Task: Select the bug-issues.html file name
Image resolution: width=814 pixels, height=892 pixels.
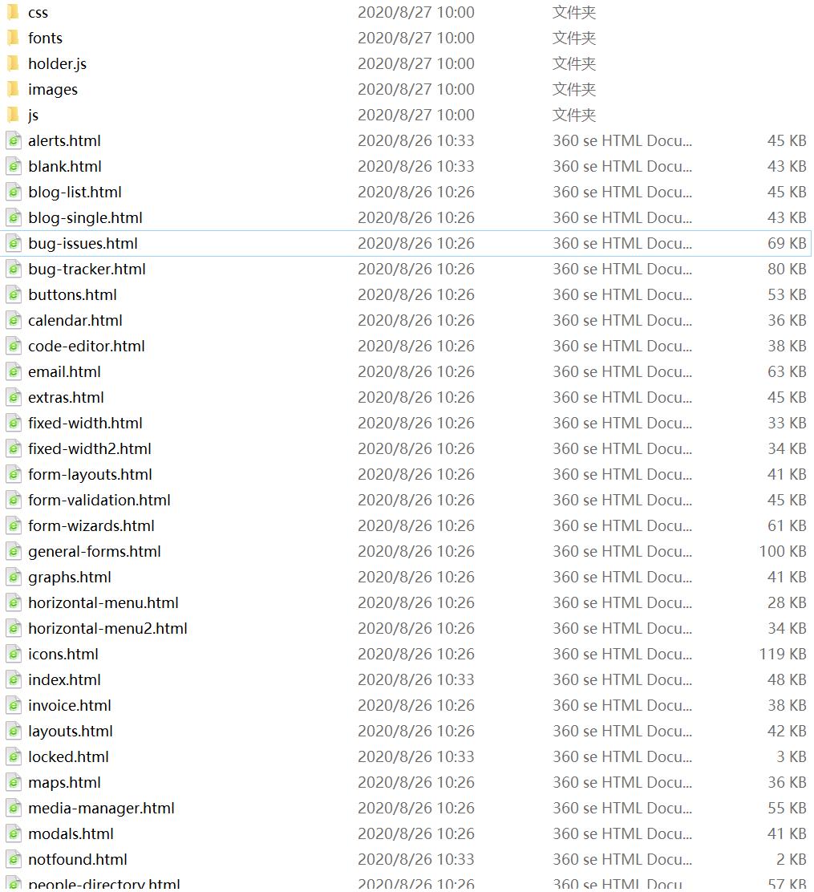Action: pyautogui.click(x=83, y=244)
